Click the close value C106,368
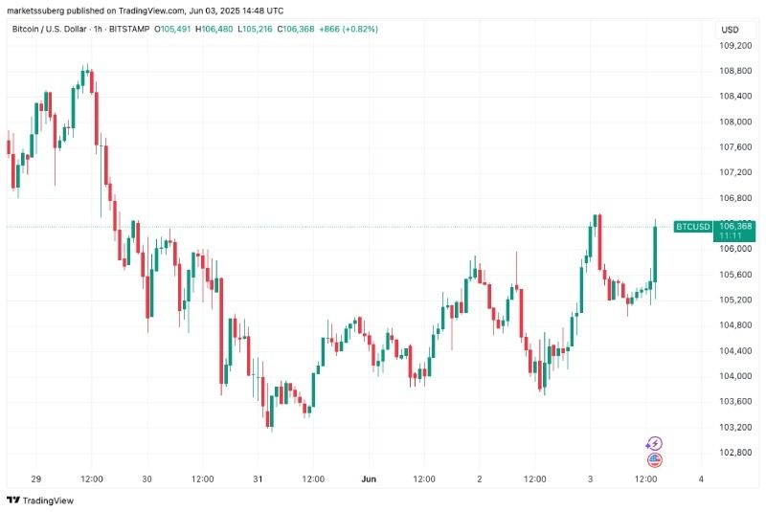The image size is (766, 512). (296, 30)
